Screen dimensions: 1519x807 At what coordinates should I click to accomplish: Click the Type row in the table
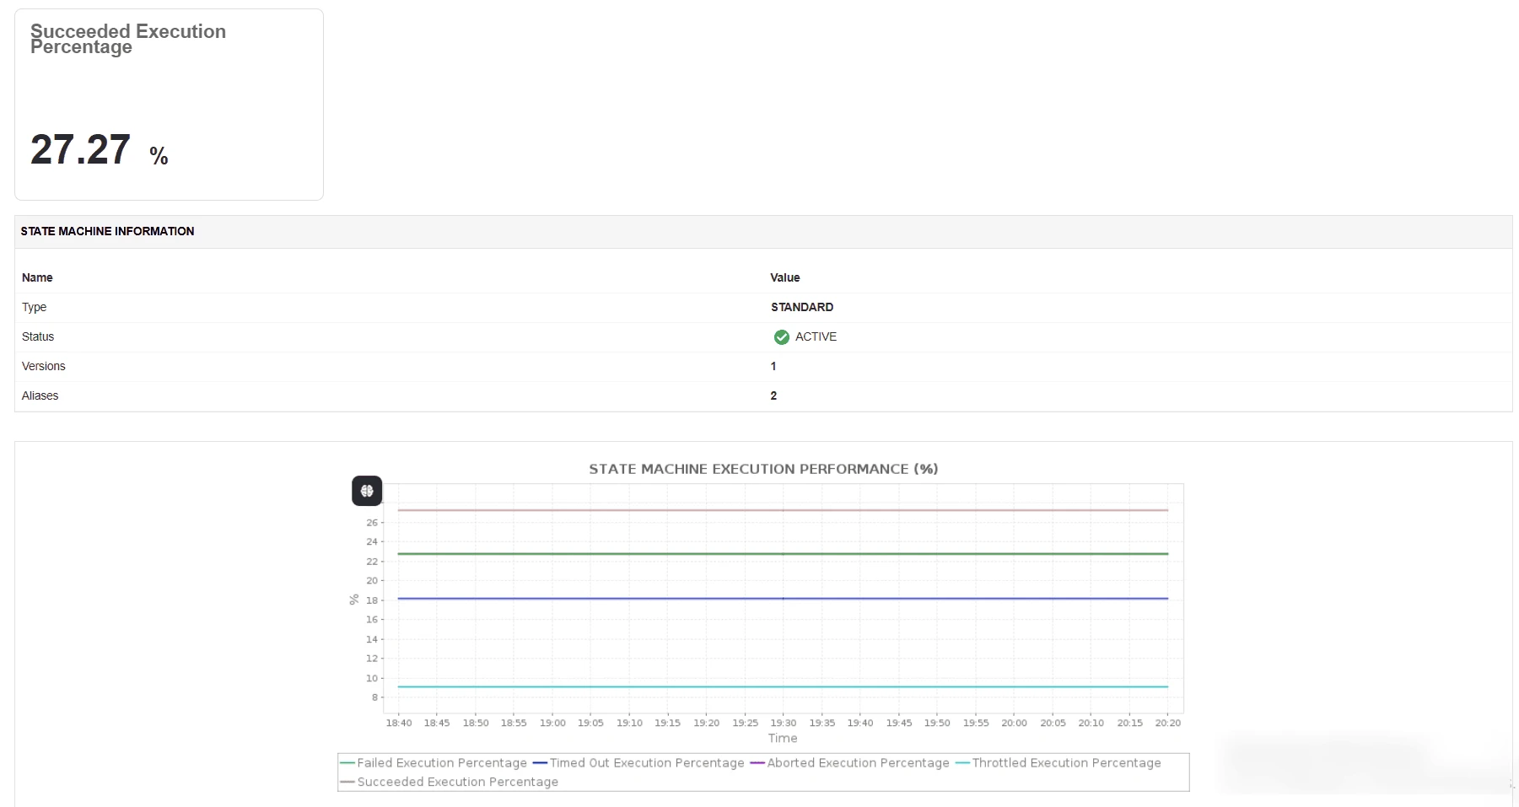35,307
